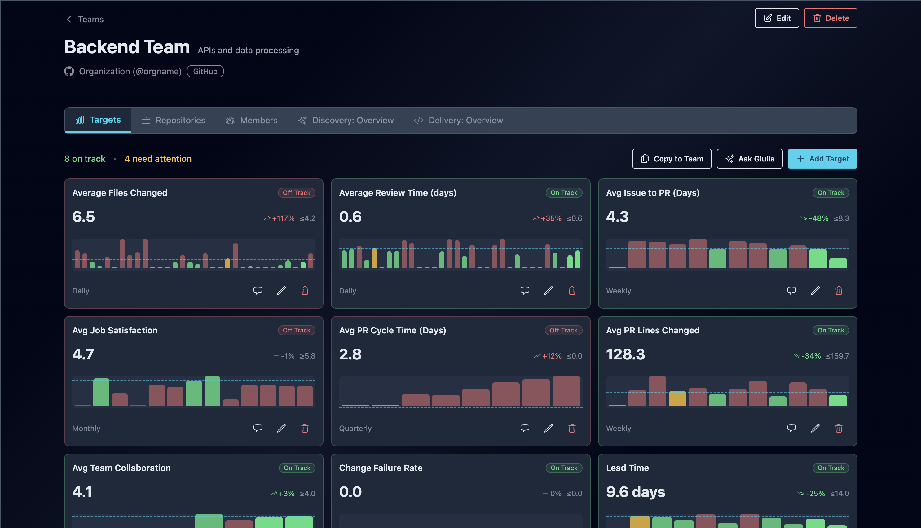Filter by the 4 need attention link
Screen dimensions: 921x528
pos(158,158)
